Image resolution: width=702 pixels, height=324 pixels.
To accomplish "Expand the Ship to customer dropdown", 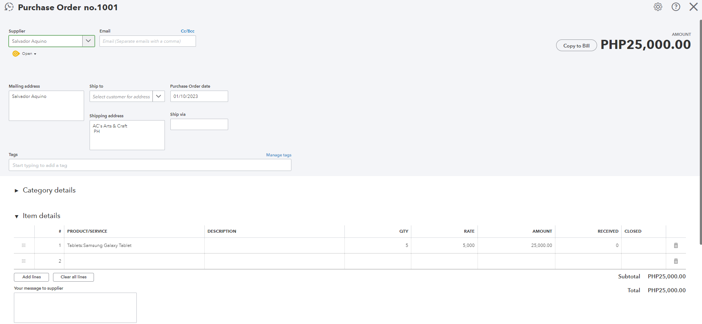I will coord(158,96).
